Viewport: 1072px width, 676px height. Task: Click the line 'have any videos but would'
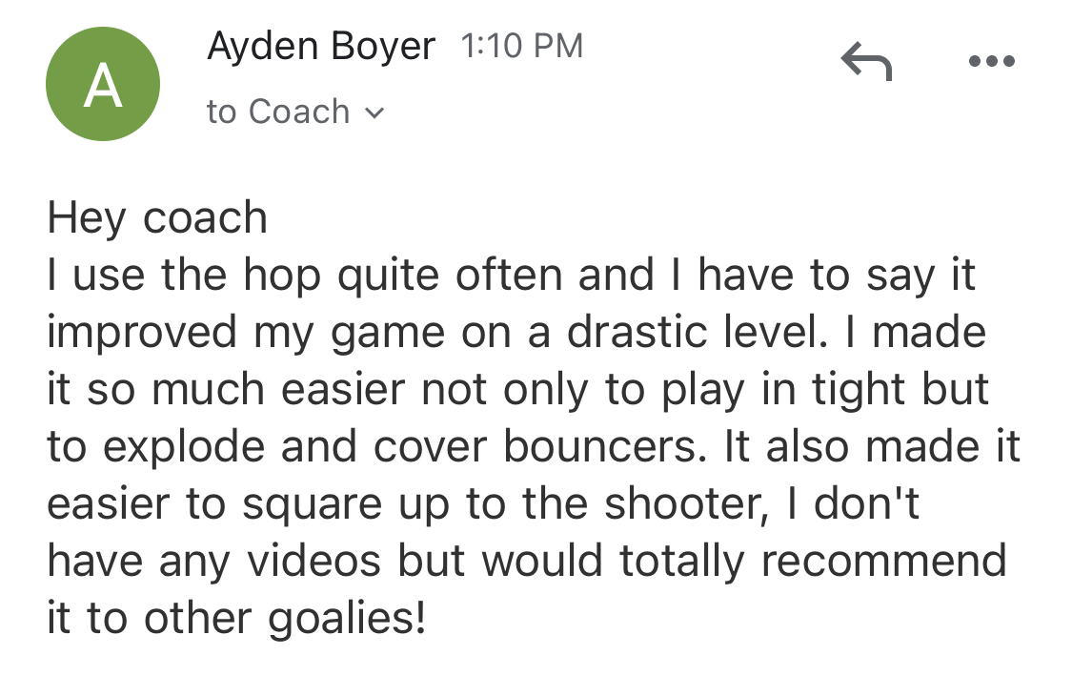(x=526, y=561)
